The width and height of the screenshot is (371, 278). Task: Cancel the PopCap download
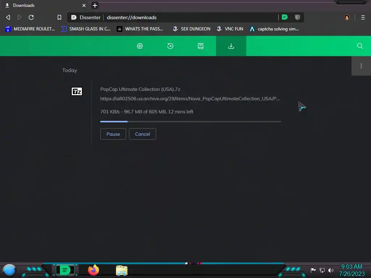[x=142, y=134]
